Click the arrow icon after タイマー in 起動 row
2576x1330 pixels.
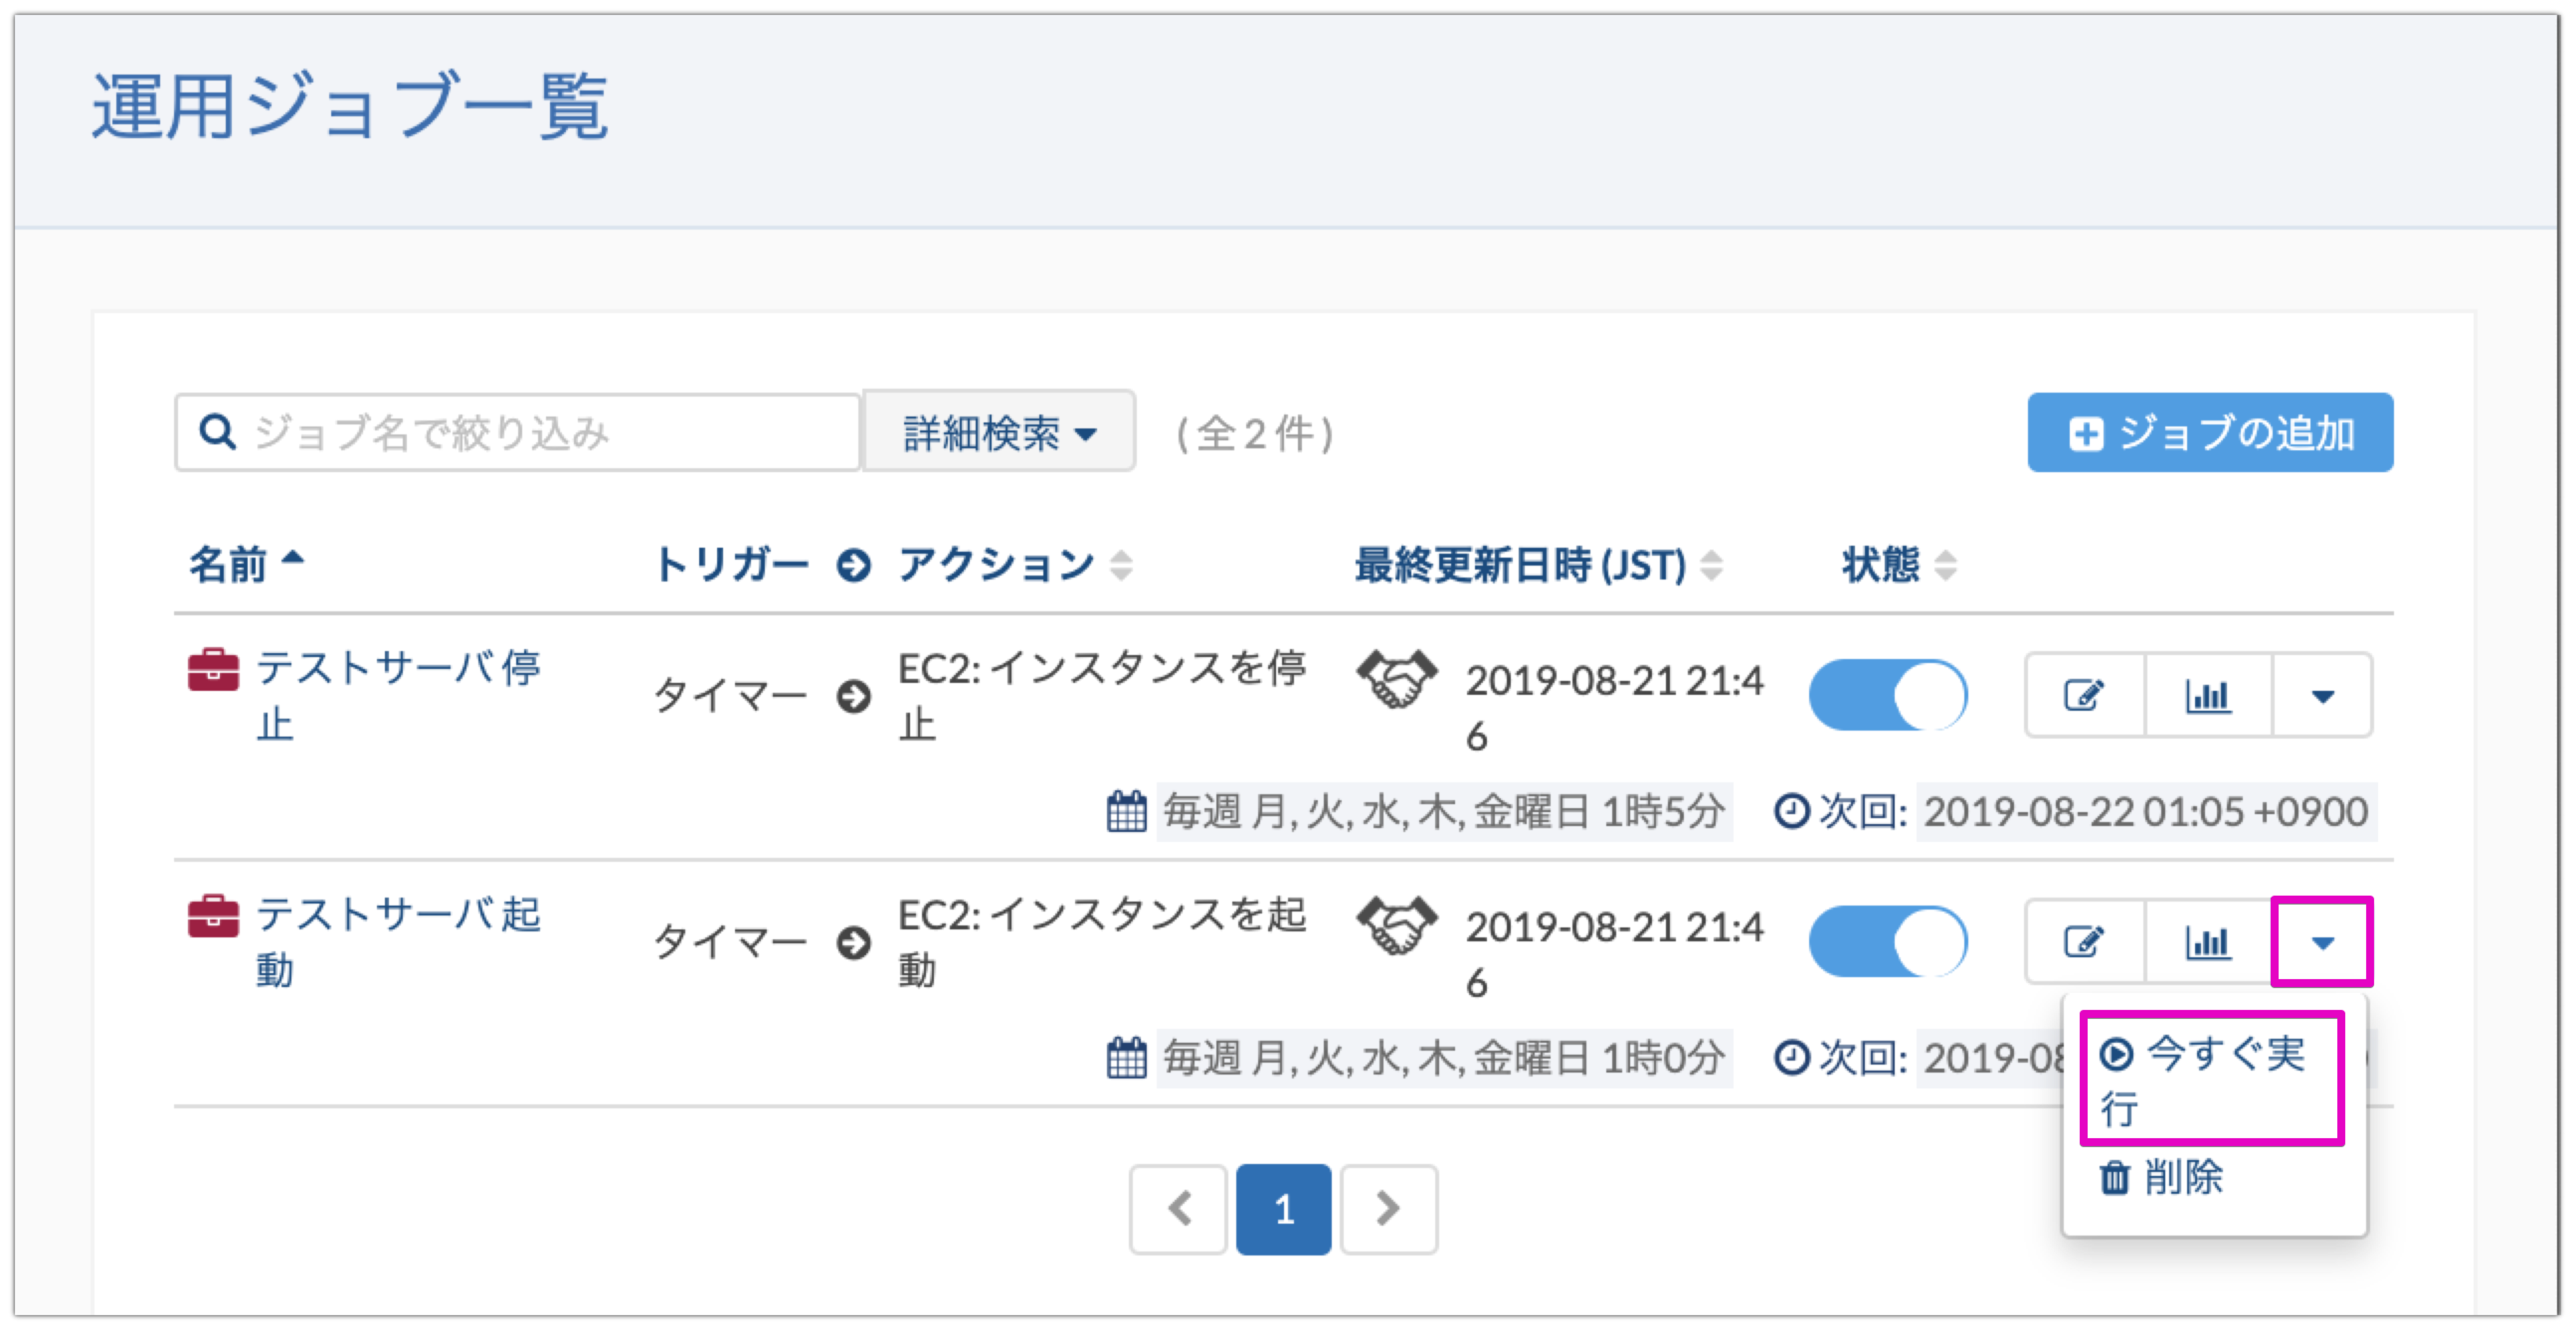point(854,942)
